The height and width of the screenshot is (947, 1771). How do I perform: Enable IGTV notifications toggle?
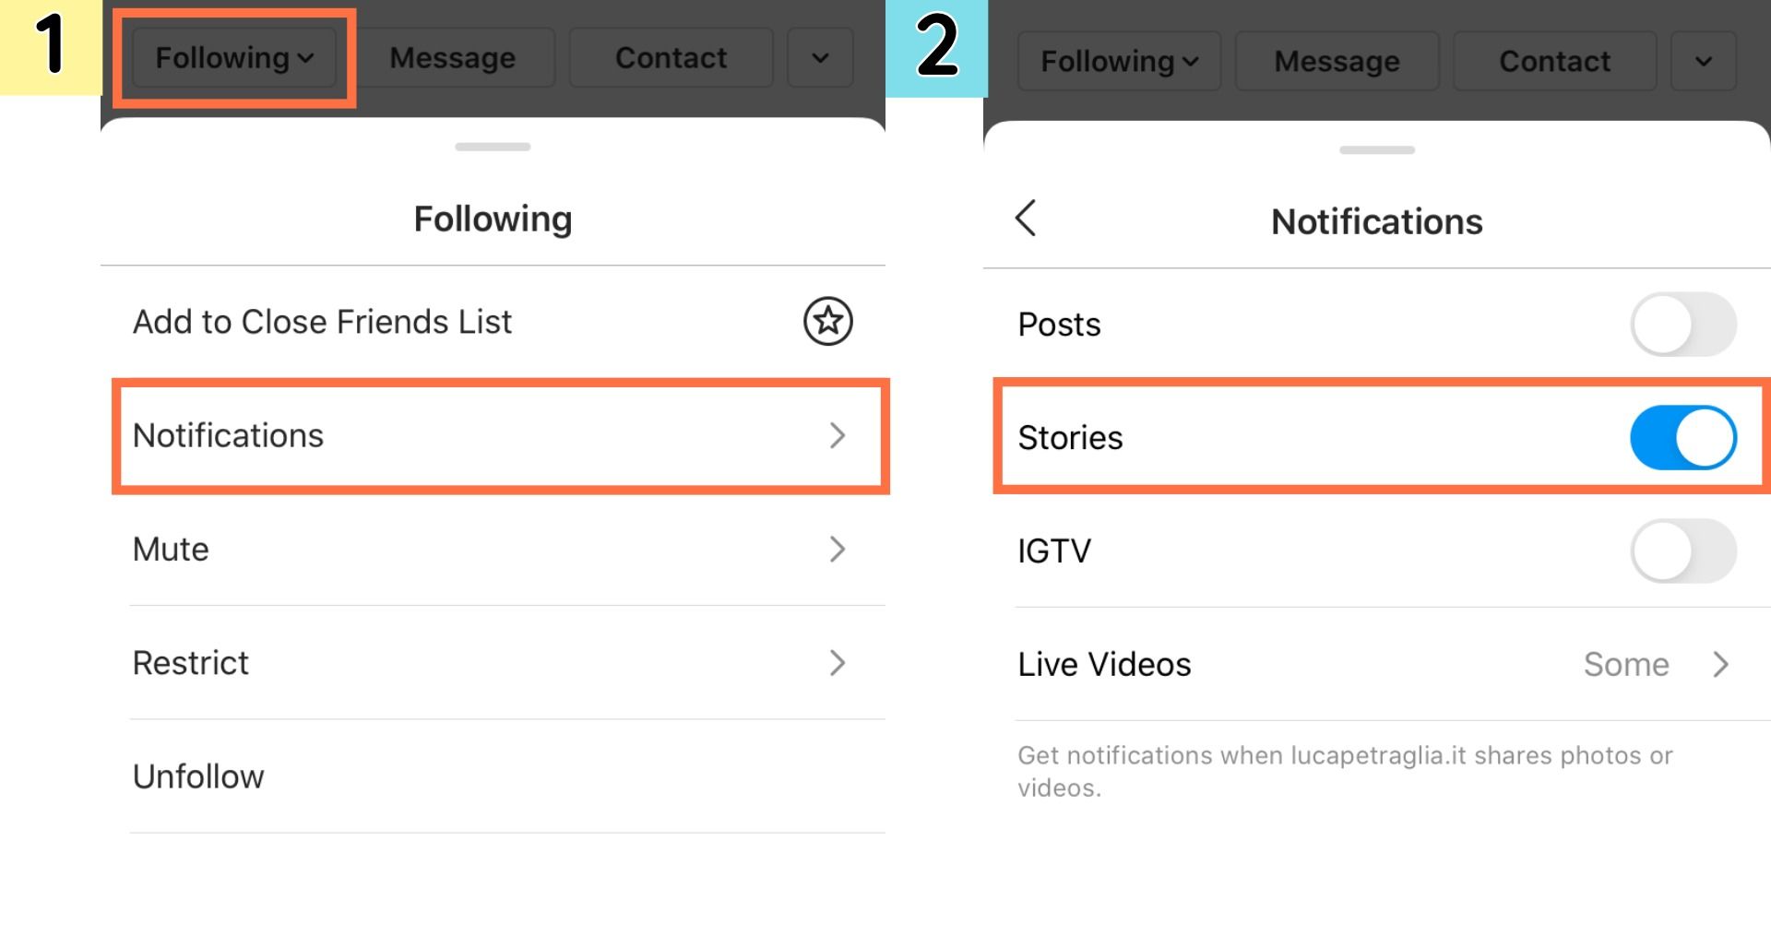(1682, 551)
